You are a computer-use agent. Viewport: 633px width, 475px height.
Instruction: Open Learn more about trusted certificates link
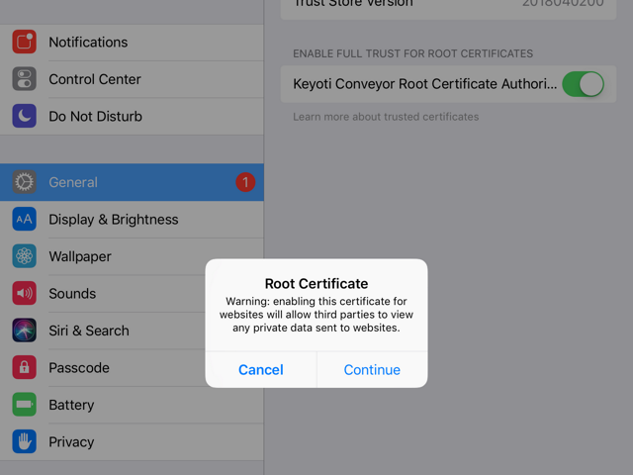coord(386,117)
